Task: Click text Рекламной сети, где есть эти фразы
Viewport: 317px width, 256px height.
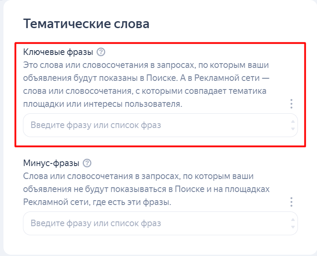Action: pos(97,202)
